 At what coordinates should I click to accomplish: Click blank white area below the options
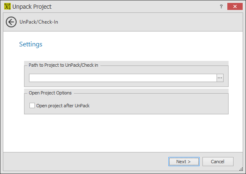[123, 133]
